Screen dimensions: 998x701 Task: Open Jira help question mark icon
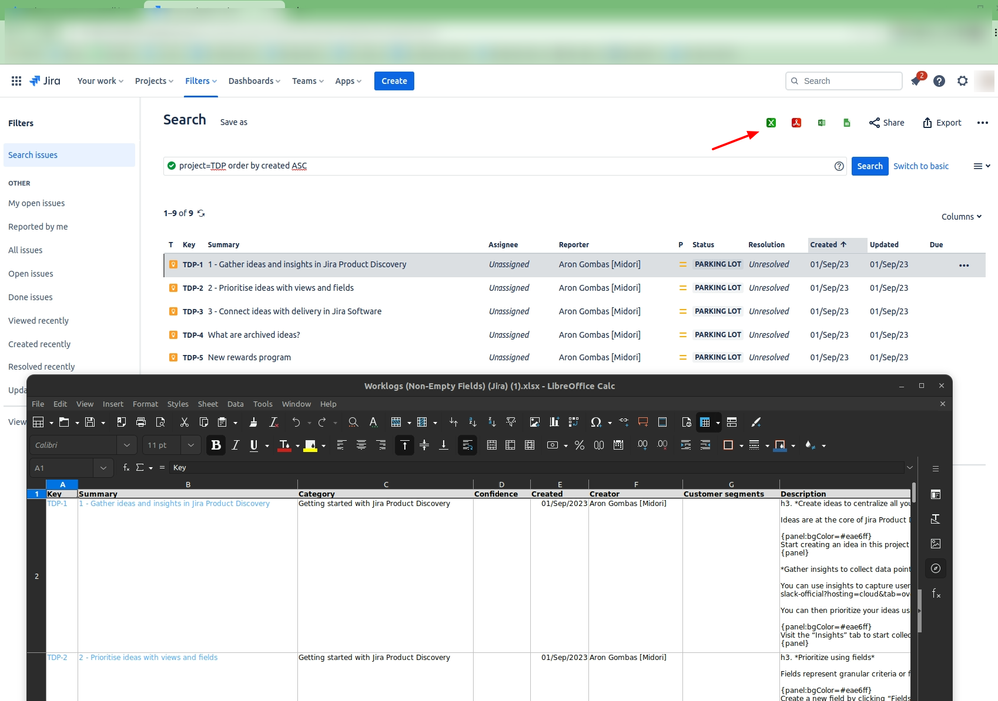click(939, 81)
